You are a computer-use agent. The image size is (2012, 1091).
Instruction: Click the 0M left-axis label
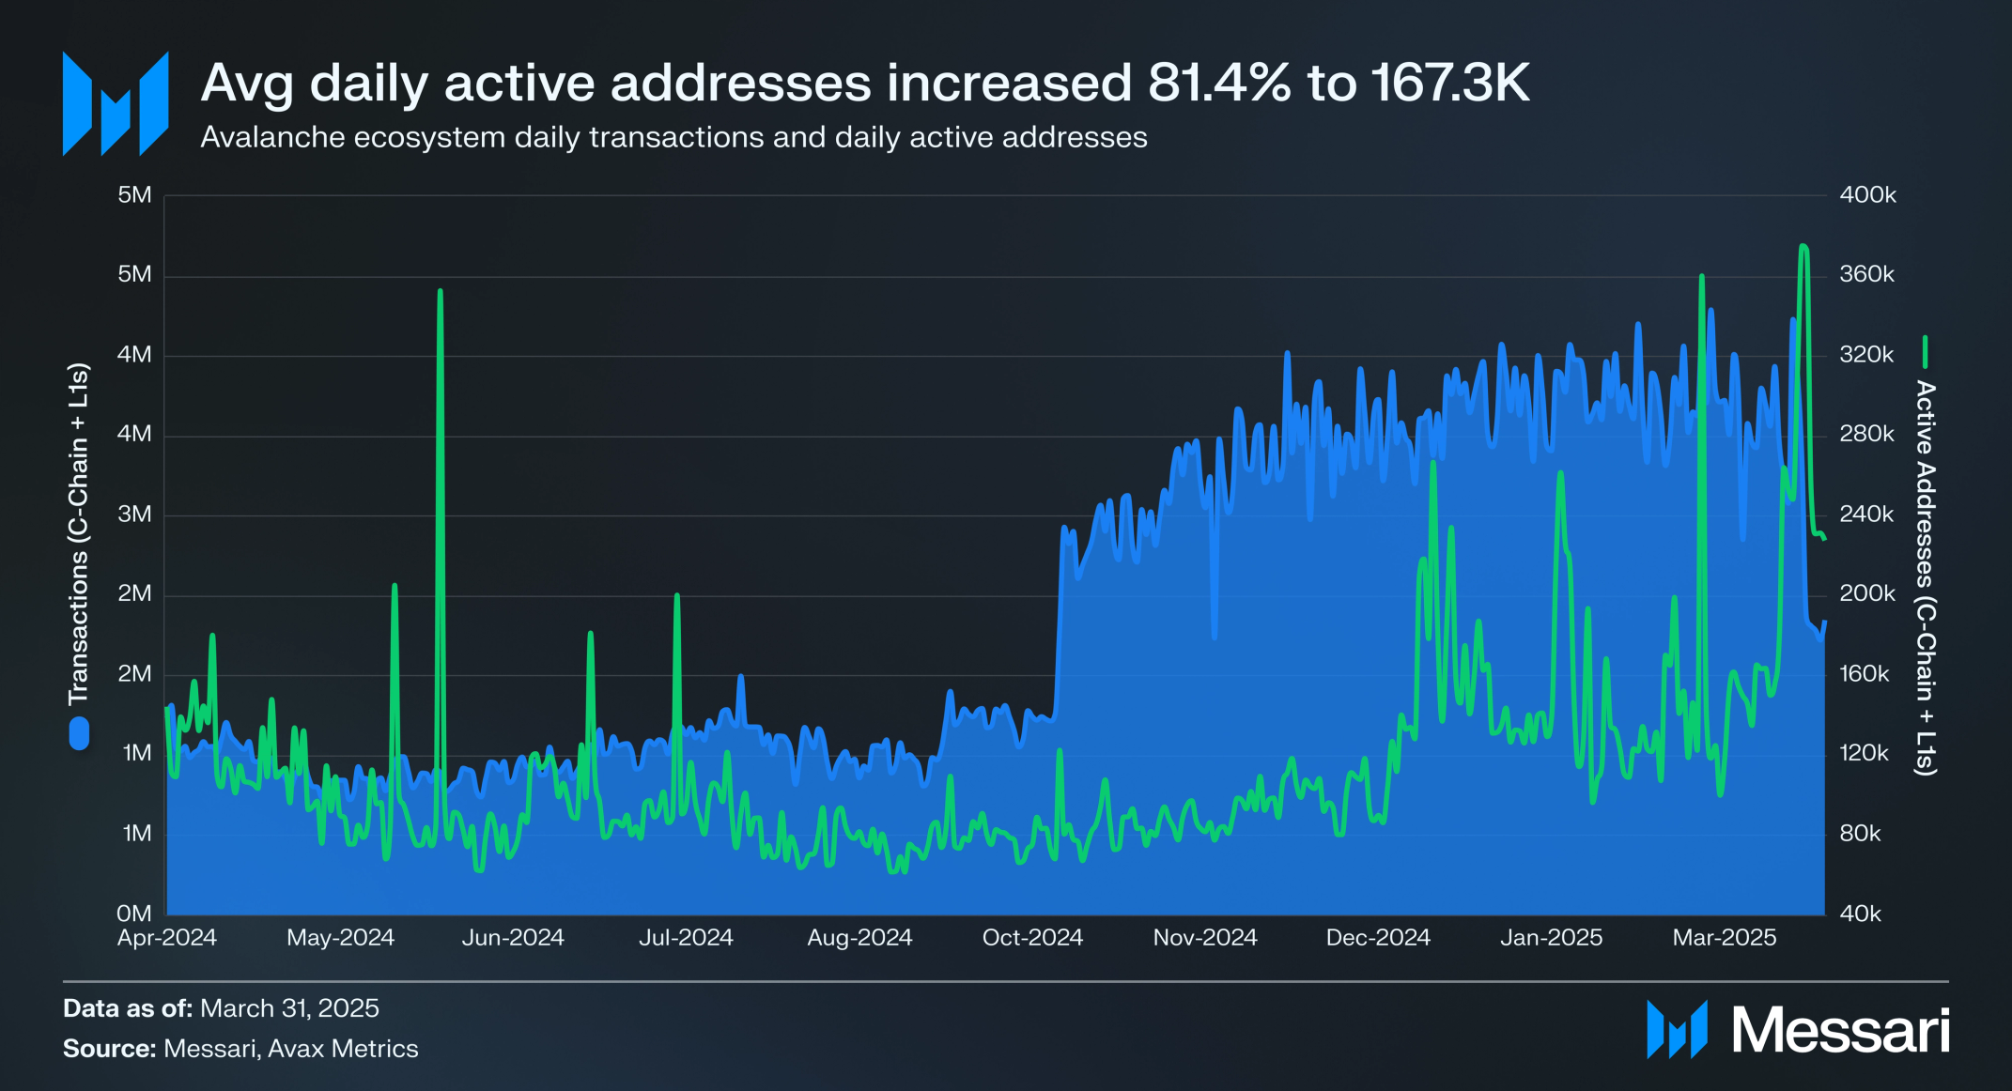pyautogui.click(x=134, y=913)
